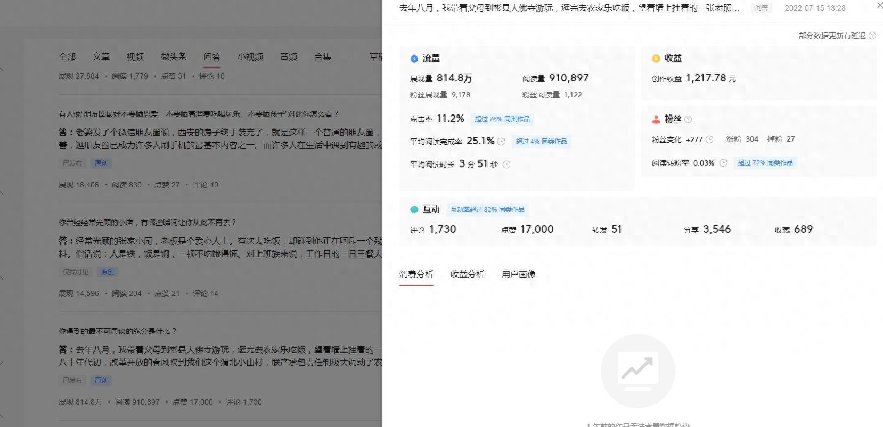
Task: Click the 超过76%同类作品 badge
Action: (502, 119)
